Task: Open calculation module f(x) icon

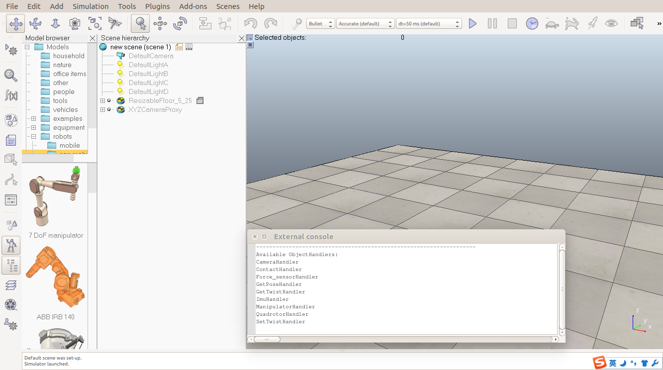Action: (x=11, y=95)
